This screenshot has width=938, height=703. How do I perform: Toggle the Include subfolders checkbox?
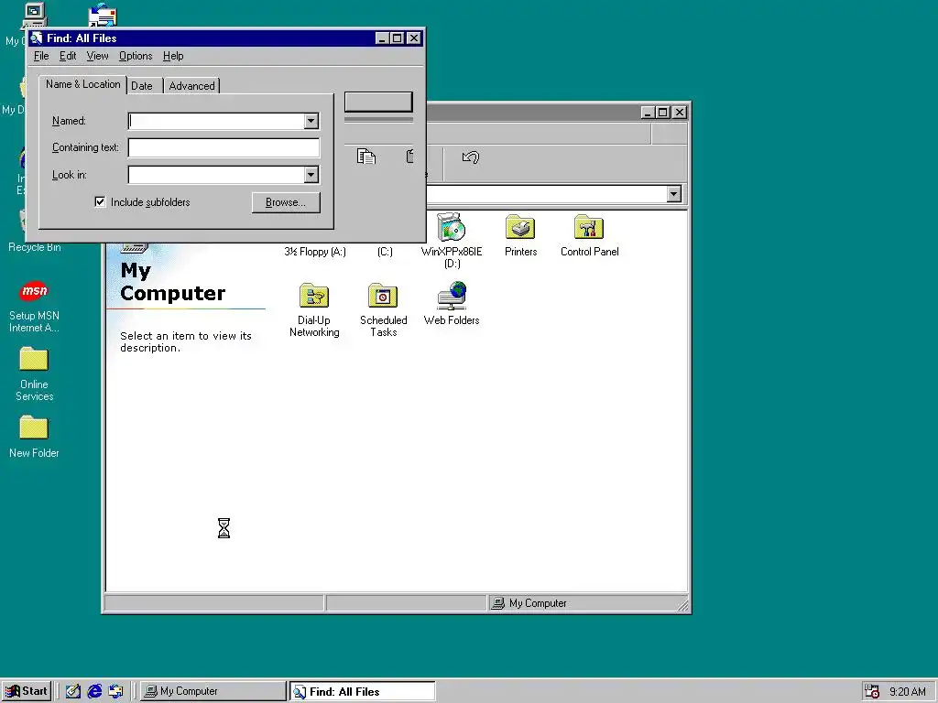click(100, 202)
